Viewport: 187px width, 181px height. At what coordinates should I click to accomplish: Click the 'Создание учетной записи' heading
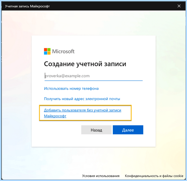85,64
